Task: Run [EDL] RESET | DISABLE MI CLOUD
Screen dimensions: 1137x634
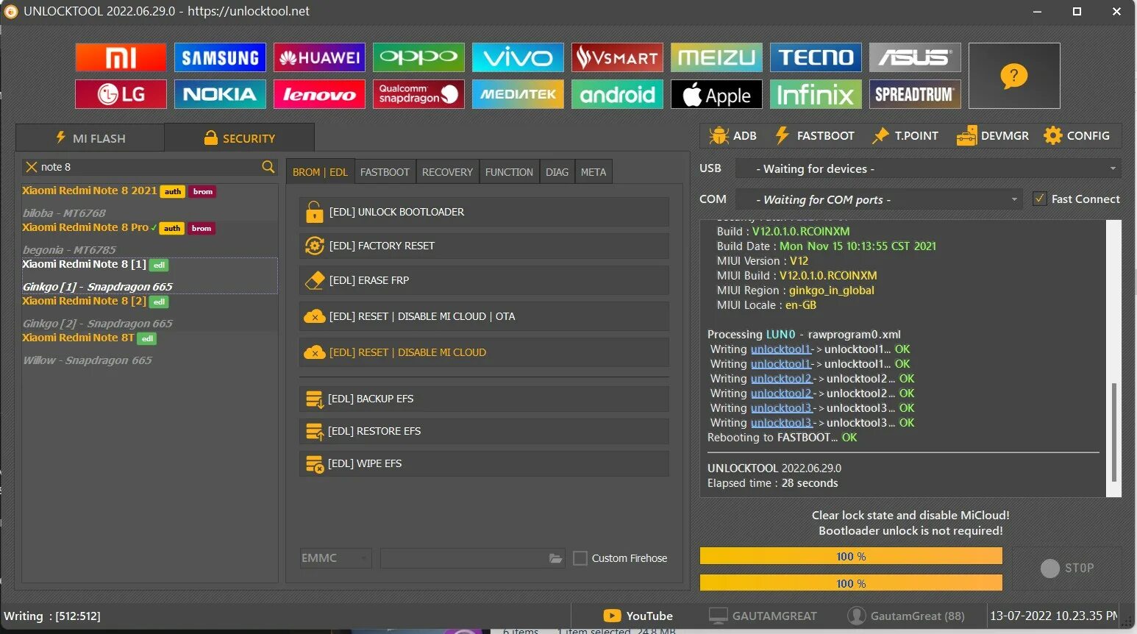Action: pos(484,352)
